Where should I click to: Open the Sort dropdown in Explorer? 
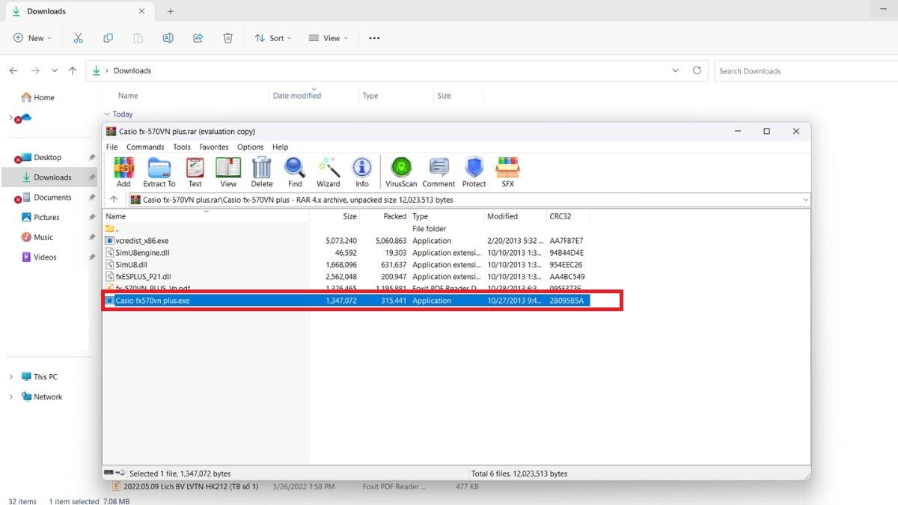coord(273,38)
